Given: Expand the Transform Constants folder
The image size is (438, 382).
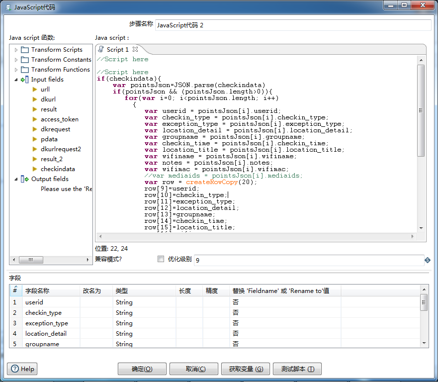Looking at the screenshot, I should pyautogui.click(x=16, y=60).
